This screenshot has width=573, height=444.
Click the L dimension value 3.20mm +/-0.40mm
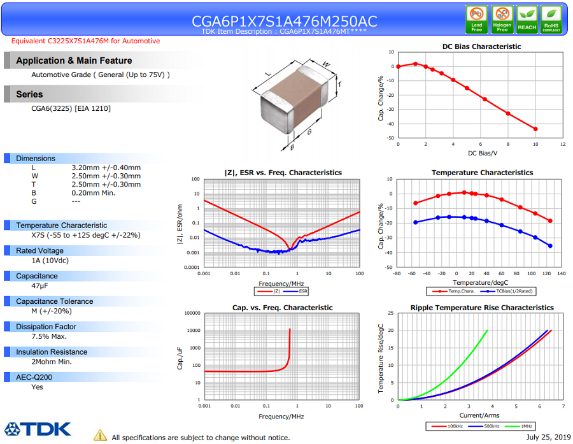106,168
